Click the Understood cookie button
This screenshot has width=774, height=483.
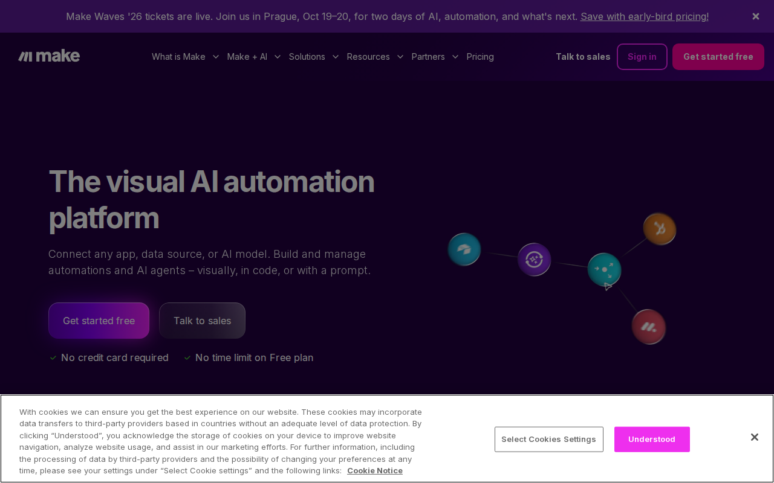tap(652, 439)
